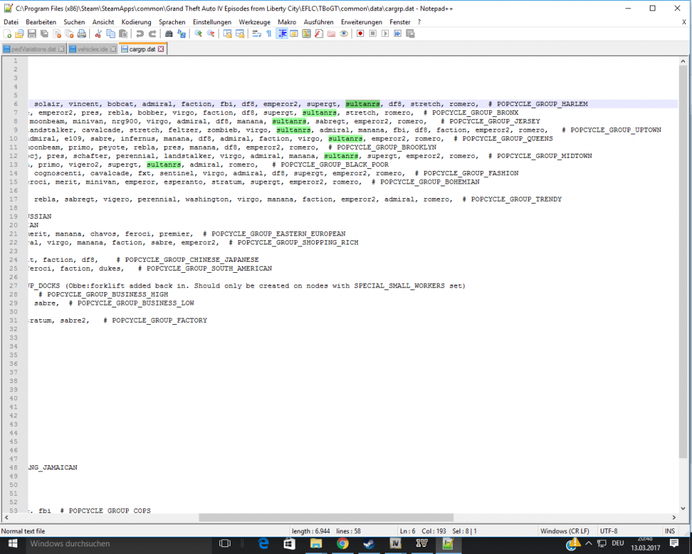The image size is (692, 554).
Task: Click the Print toolbar icon
Action: [x=82, y=33]
